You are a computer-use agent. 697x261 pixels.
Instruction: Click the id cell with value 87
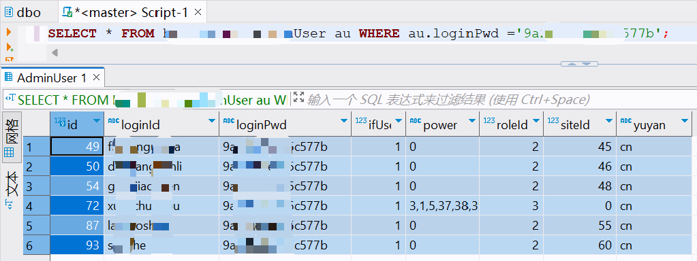[x=77, y=226]
